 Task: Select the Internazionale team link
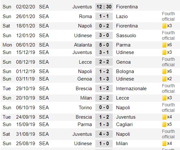point(131,89)
